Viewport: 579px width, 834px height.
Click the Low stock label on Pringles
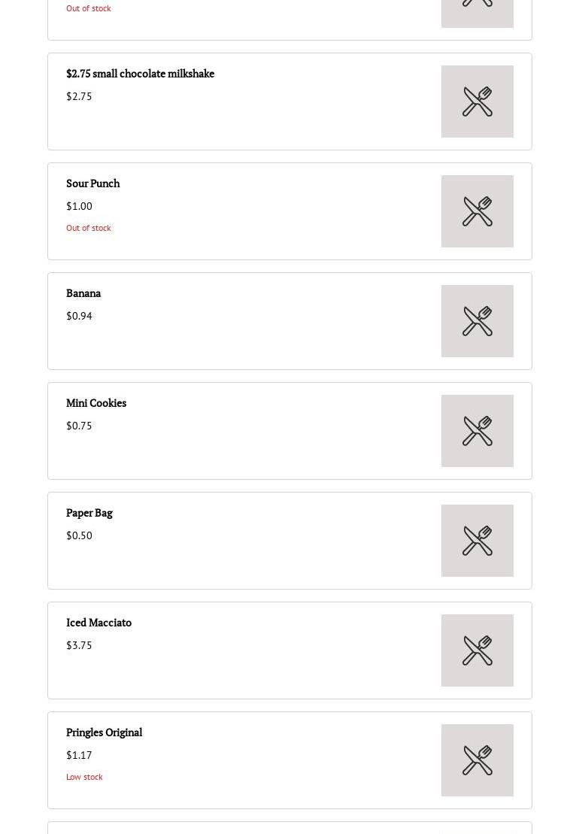pyautogui.click(x=84, y=777)
